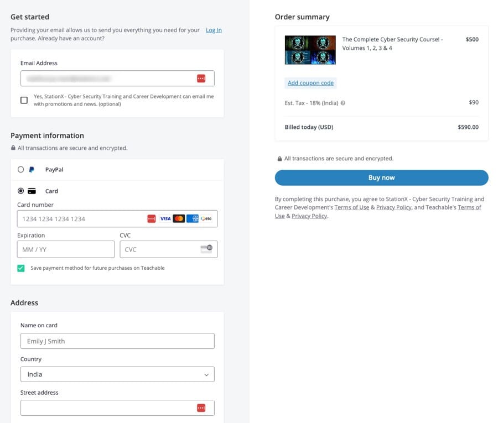Click the CVC card hint icon

point(206,249)
